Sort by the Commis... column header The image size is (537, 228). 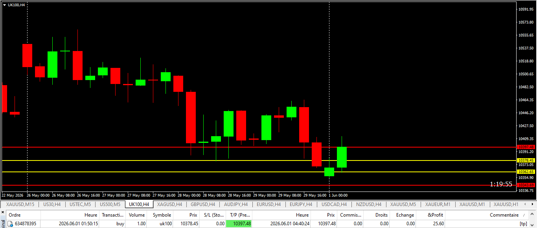pos(351,215)
